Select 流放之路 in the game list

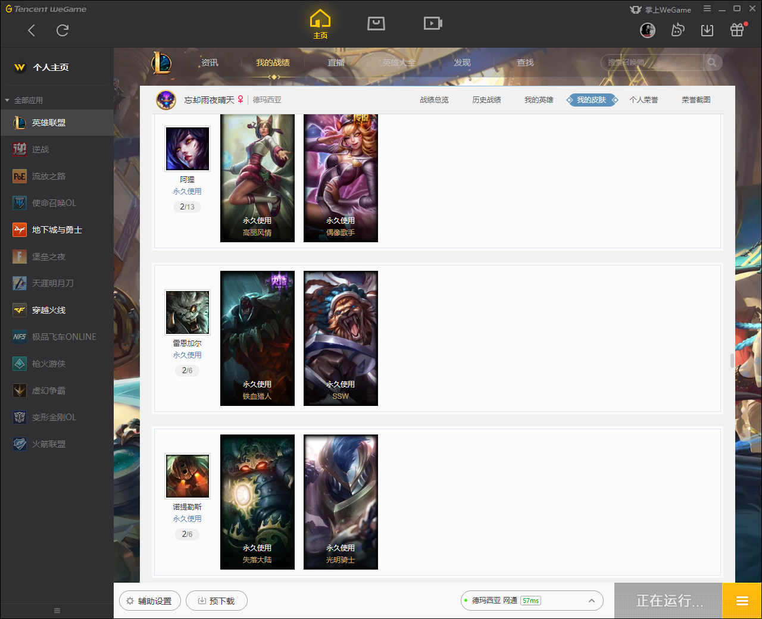tap(57, 176)
